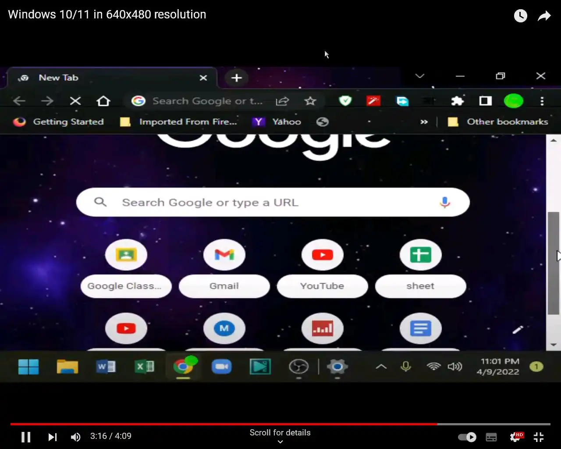This screenshot has width=561, height=449.
Task: Click the page scrollbar up arrow
Action: (x=554, y=141)
